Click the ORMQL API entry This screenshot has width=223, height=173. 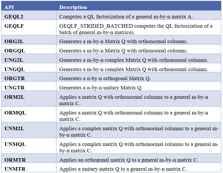15,113
